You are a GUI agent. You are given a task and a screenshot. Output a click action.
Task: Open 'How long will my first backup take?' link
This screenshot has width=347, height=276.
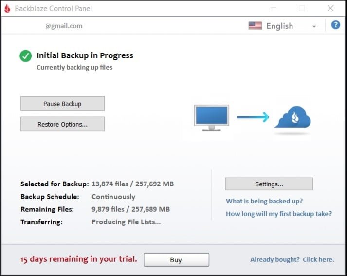[x=279, y=214]
